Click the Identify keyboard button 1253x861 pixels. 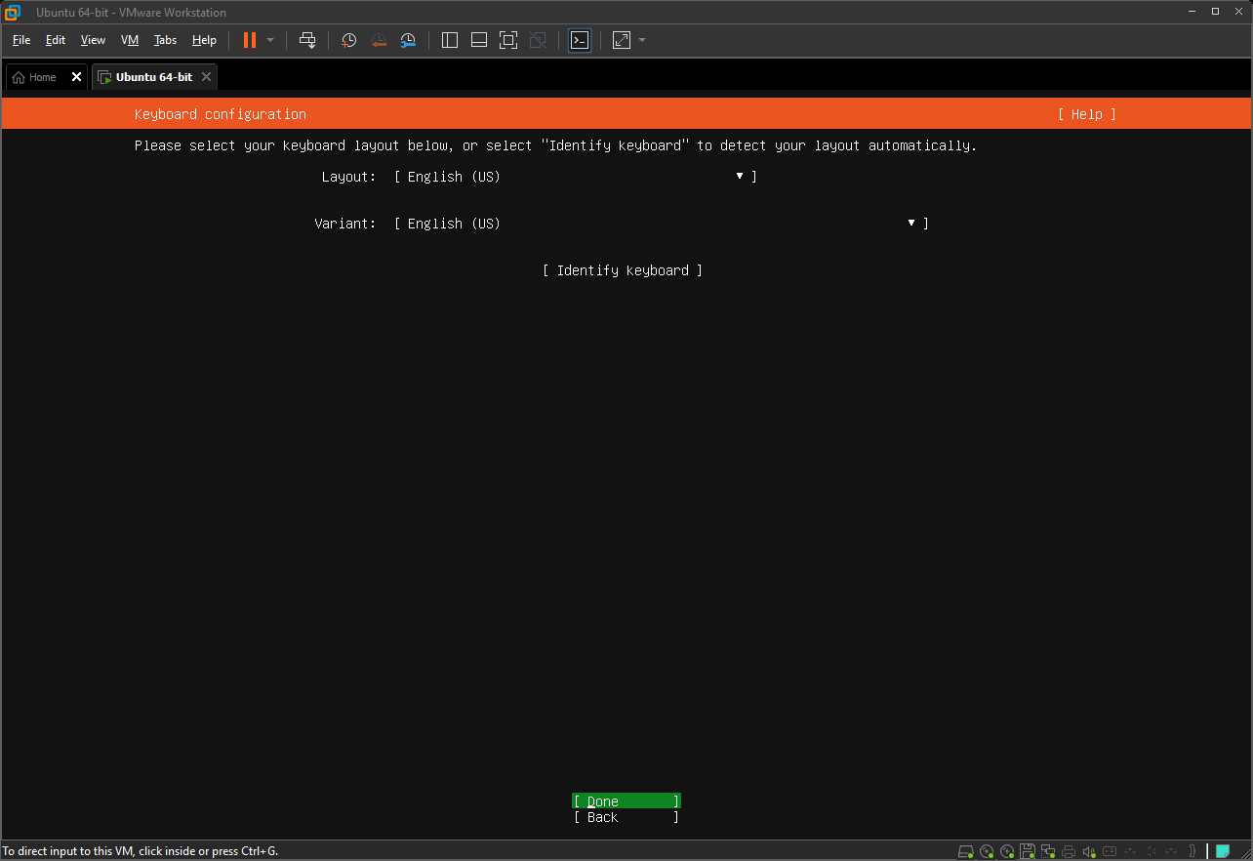(622, 270)
